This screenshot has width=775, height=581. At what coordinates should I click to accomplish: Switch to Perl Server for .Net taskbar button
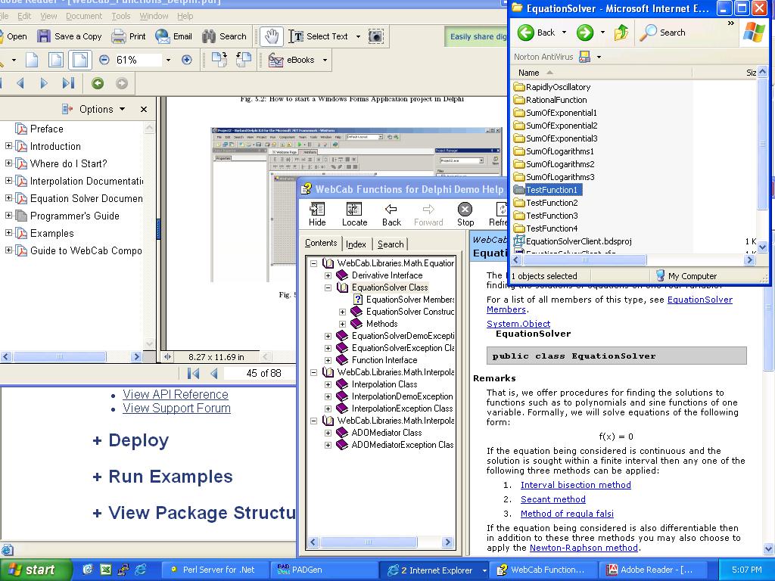pyautogui.click(x=216, y=570)
